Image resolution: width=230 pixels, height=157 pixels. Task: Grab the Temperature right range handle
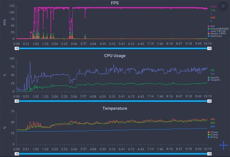point(209,154)
